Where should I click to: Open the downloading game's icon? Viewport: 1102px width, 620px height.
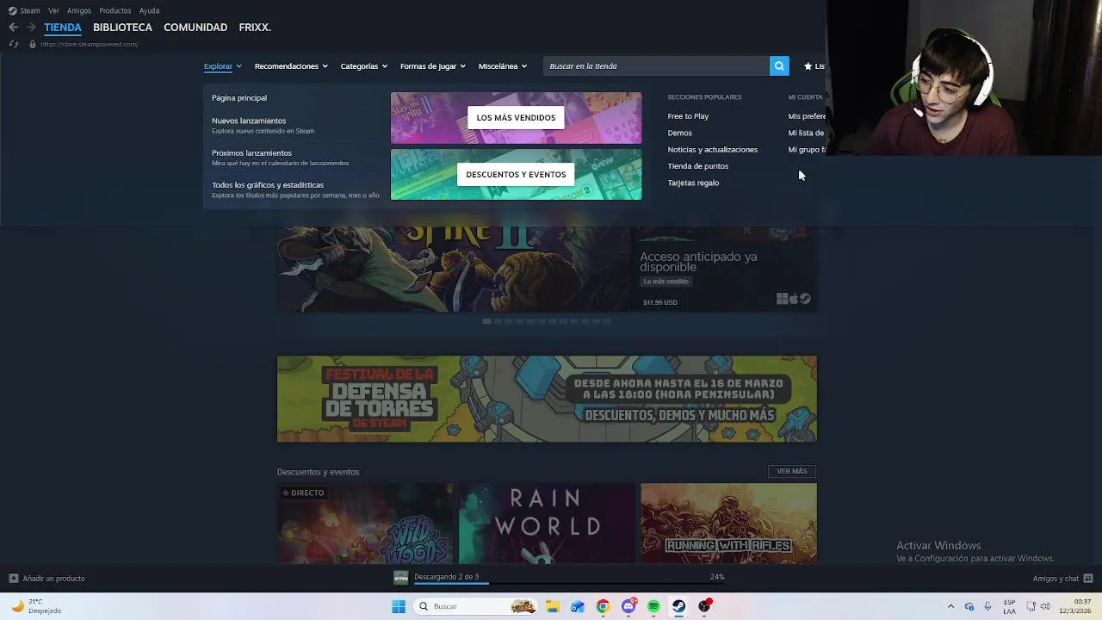click(x=400, y=578)
